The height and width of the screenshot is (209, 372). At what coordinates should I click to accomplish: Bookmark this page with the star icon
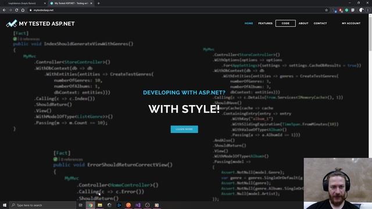coord(327,10)
